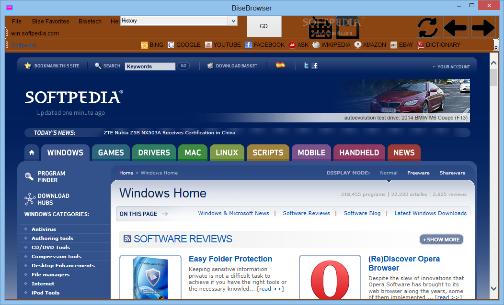Open the DICTIONARY shortcut icon
The width and height of the screenshot is (504, 305).
pyautogui.click(x=421, y=45)
